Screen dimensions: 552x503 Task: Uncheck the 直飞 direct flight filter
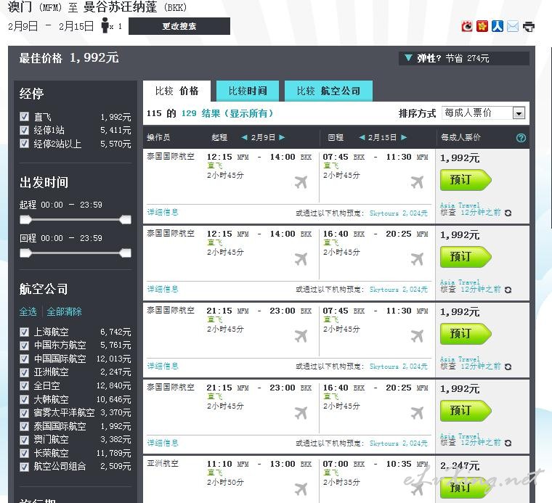point(24,117)
